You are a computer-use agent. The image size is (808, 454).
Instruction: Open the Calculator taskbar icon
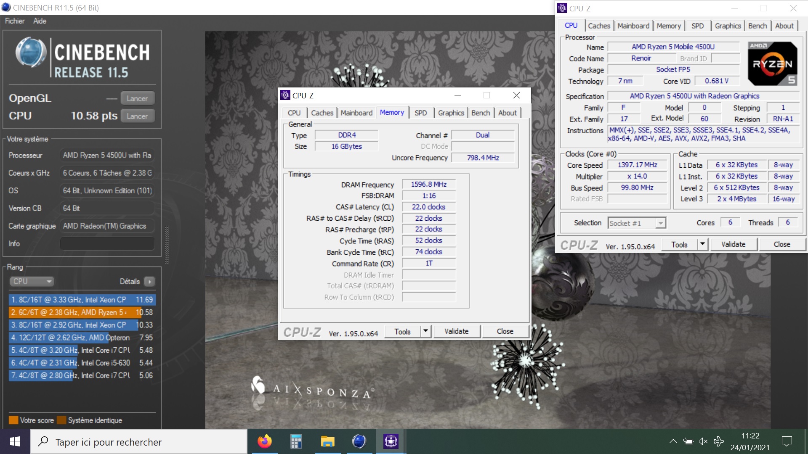pyautogui.click(x=296, y=441)
